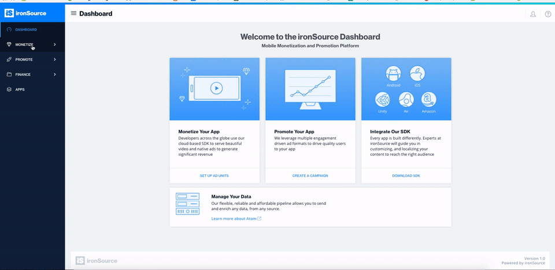Click the external link icon after Learn more about Atom
This screenshot has height=270, width=555.
coord(260,219)
